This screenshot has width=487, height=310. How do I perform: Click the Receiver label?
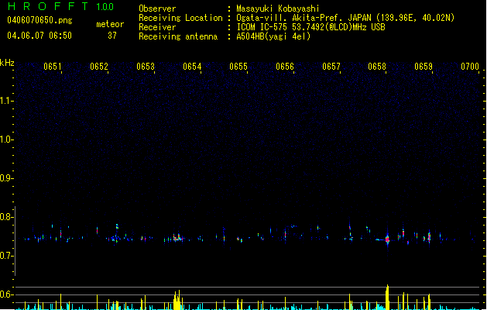157,27
